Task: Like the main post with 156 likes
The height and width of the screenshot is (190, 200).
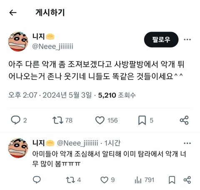Action: click(x=100, y=120)
